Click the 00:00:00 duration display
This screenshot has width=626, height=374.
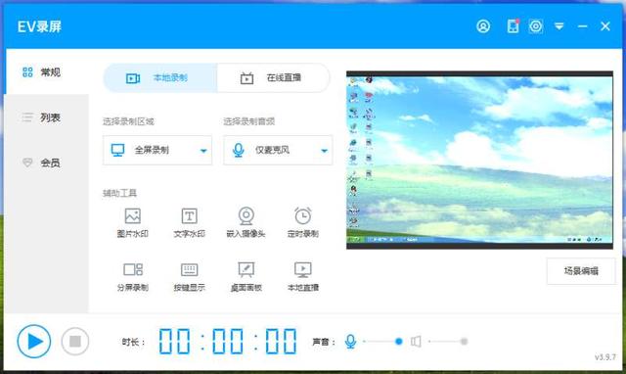click(228, 342)
